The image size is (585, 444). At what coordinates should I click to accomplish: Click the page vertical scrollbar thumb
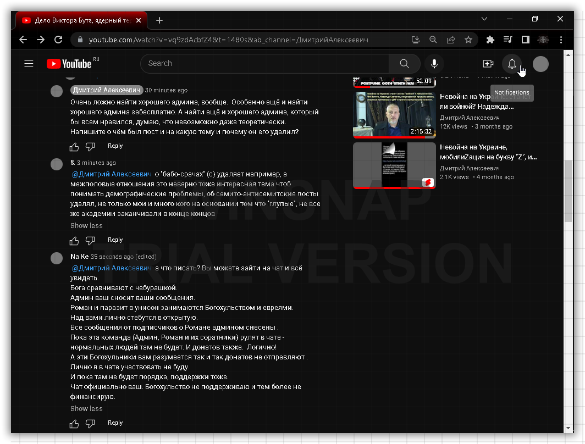point(568,191)
